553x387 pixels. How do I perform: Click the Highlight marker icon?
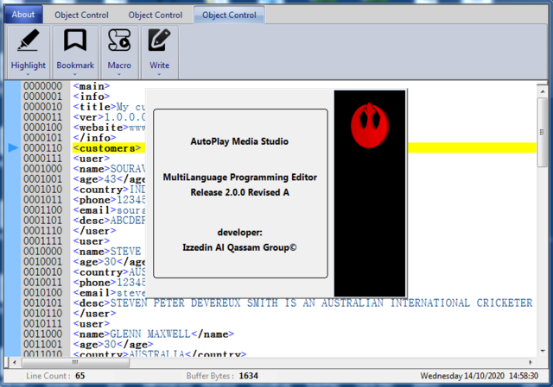point(29,41)
